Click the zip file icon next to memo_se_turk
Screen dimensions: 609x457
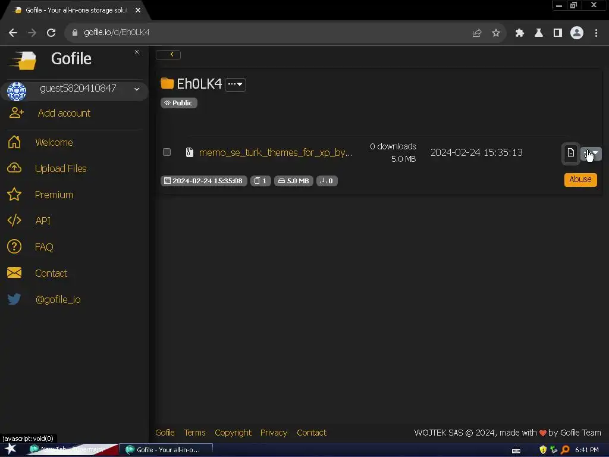pyautogui.click(x=190, y=152)
